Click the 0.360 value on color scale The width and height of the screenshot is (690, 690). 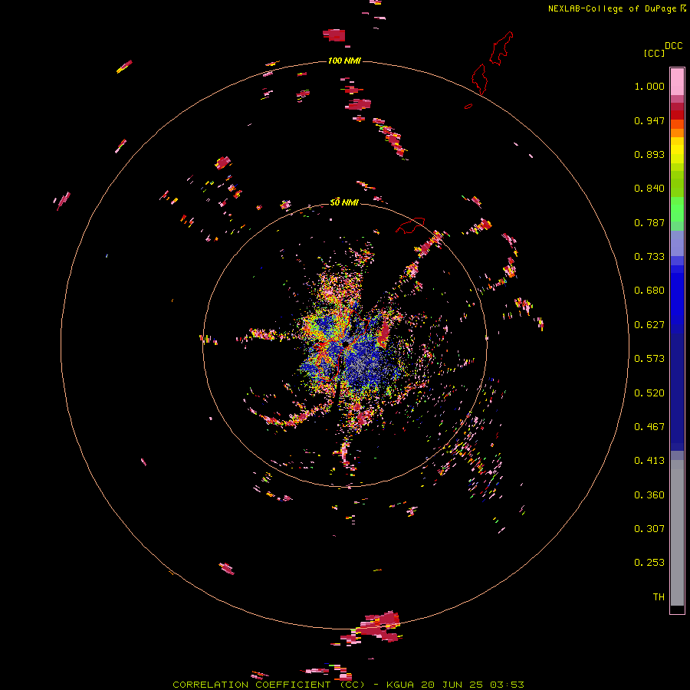point(649,495)
